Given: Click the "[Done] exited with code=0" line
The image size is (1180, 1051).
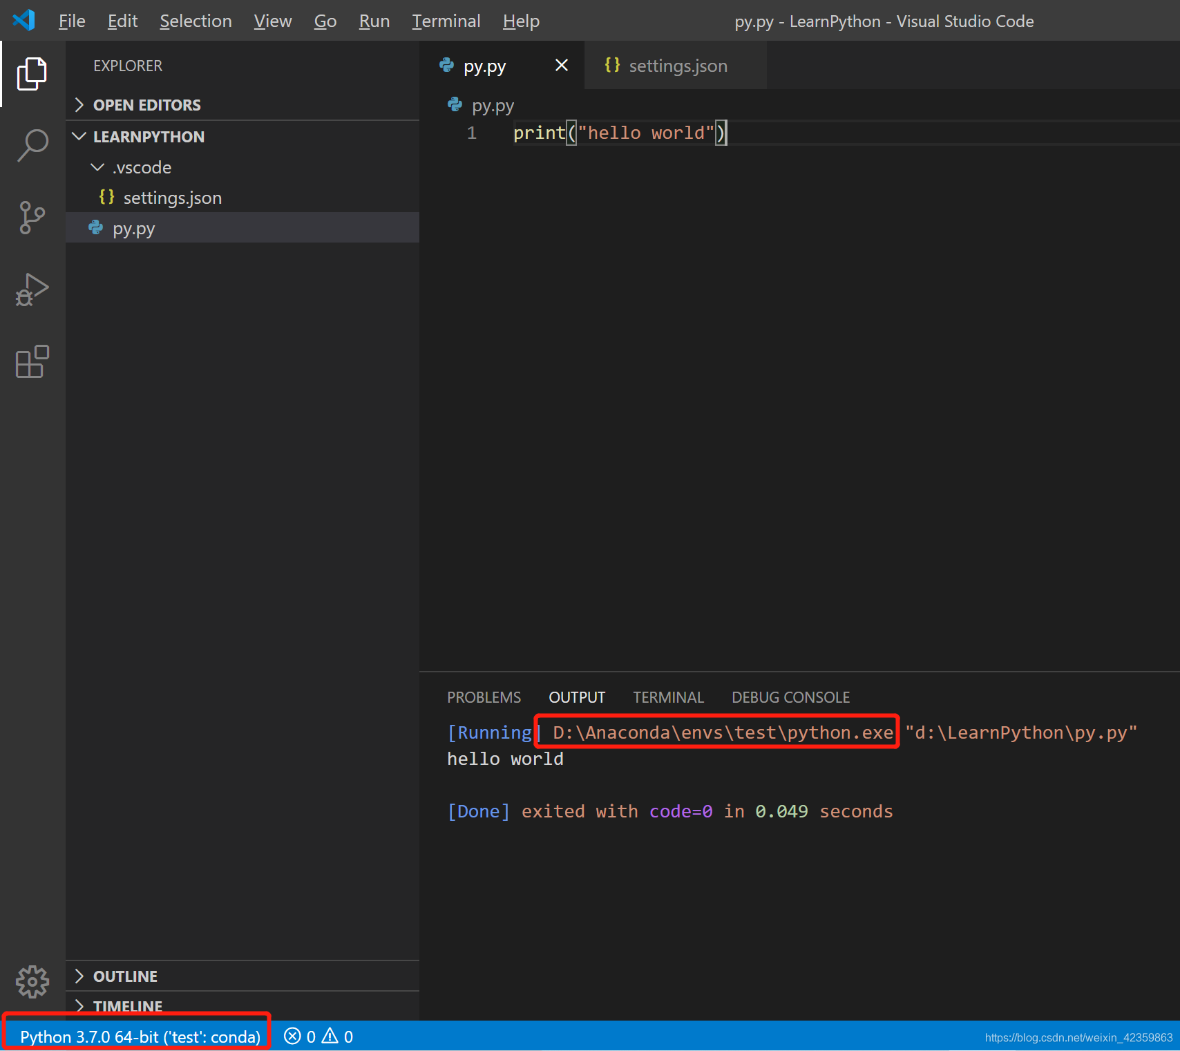Looking at the screenshot, I should tap(670, 811).
